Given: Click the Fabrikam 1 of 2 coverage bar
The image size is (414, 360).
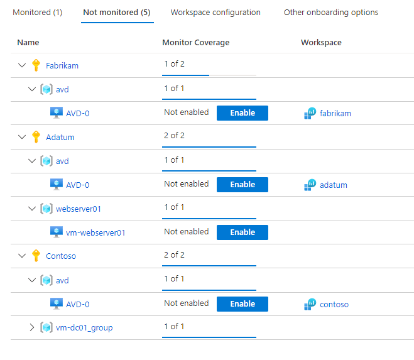Looking at the screenshot, I should [209, 75].
